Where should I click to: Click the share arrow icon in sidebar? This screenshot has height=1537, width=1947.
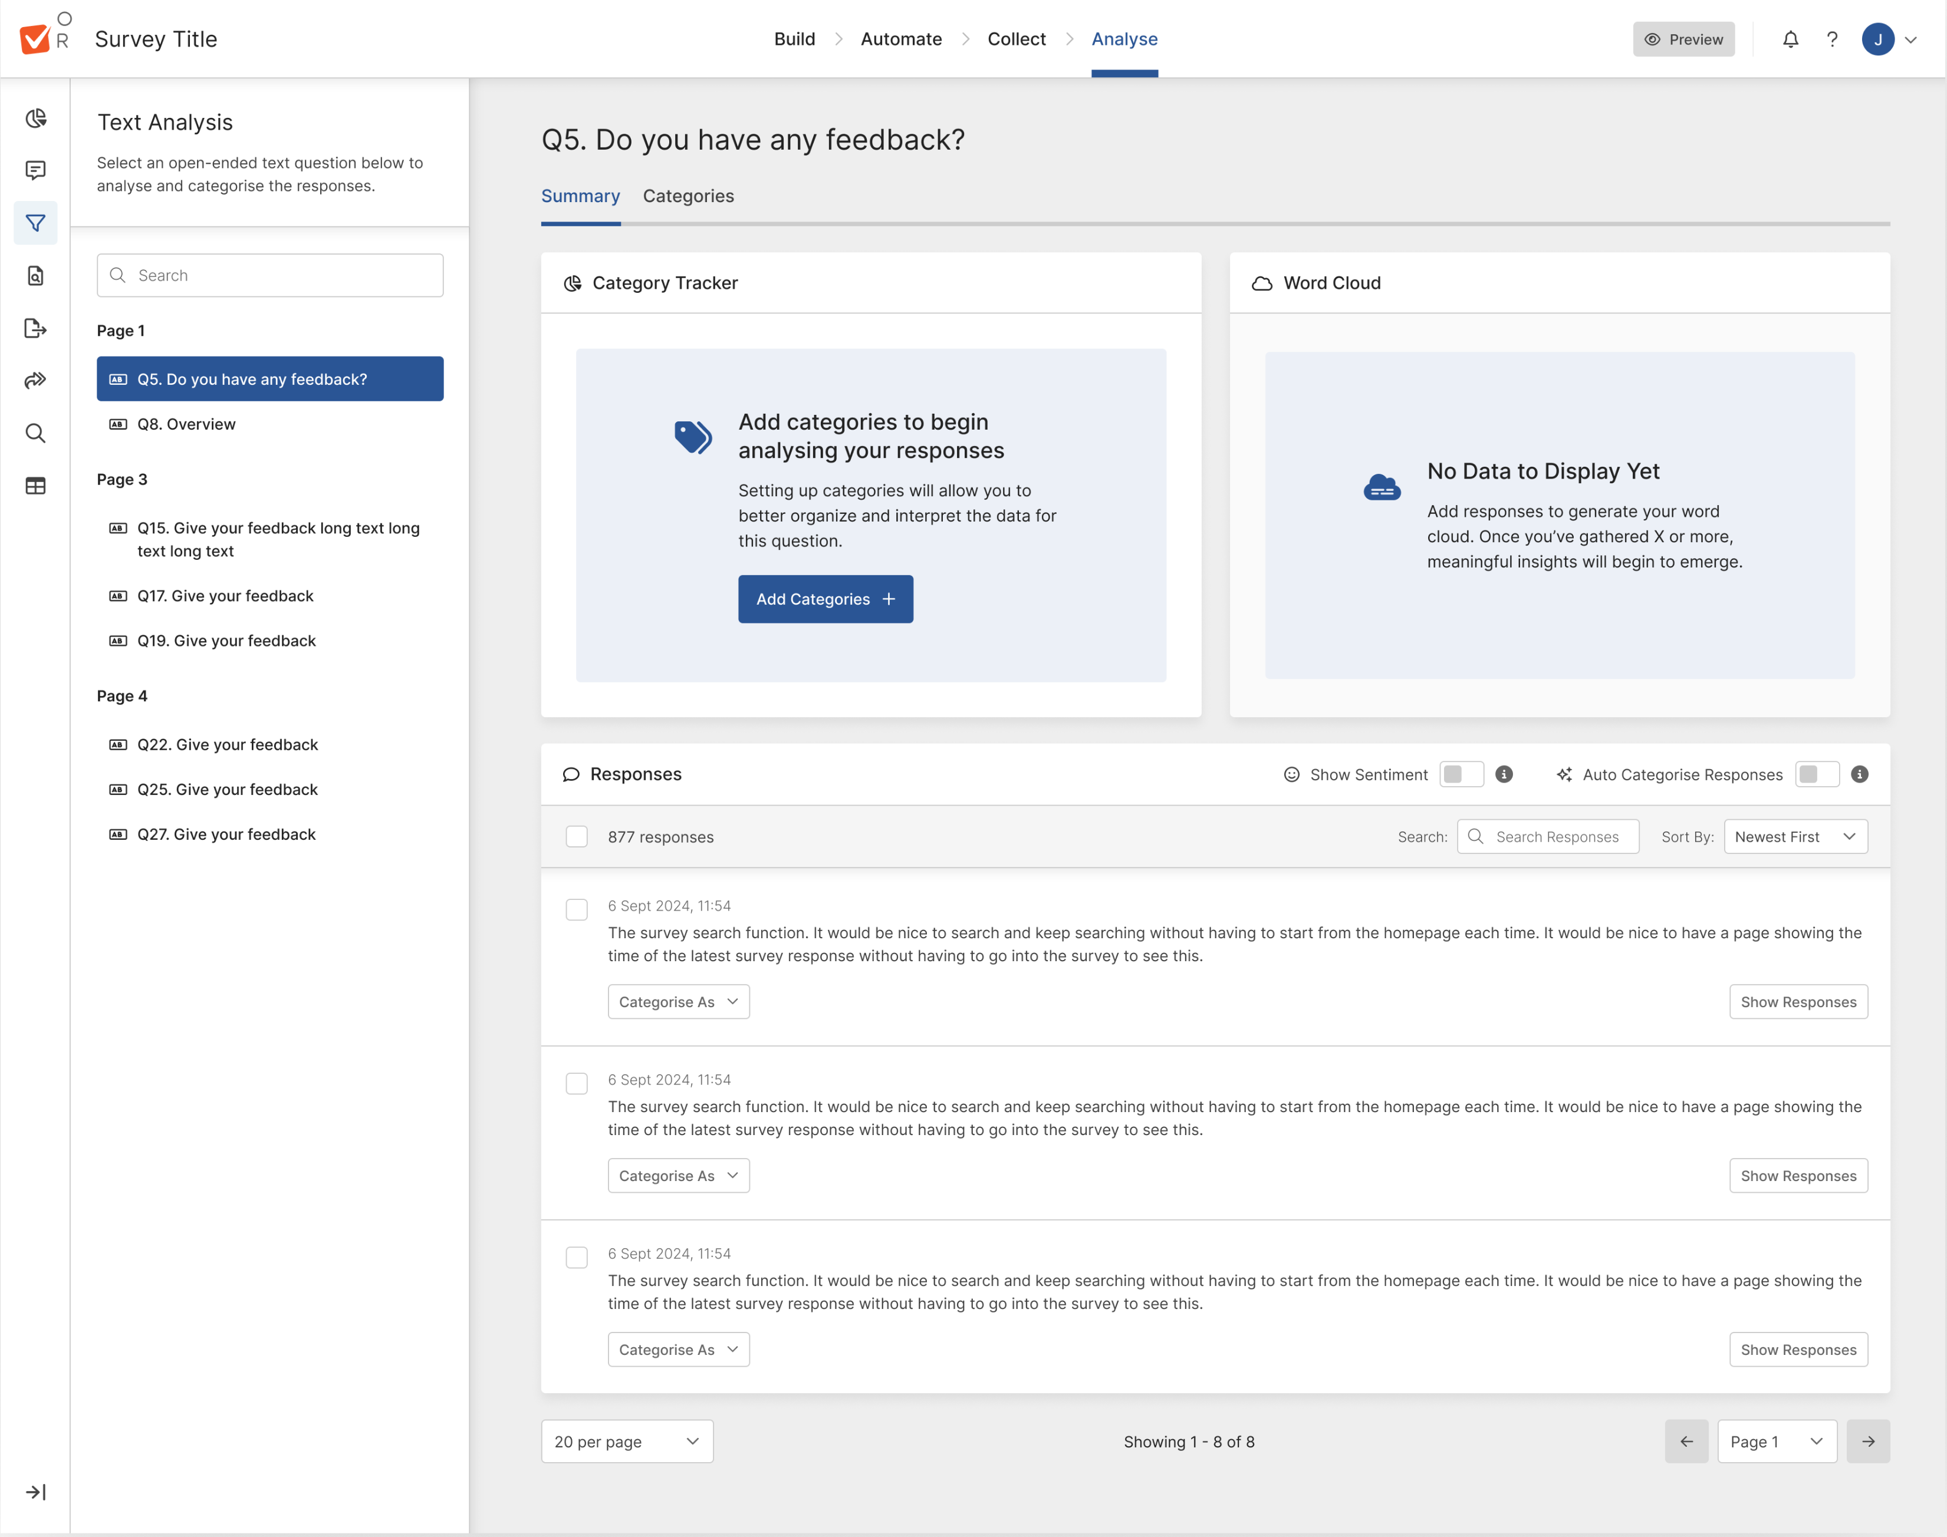tap(35, 381)
